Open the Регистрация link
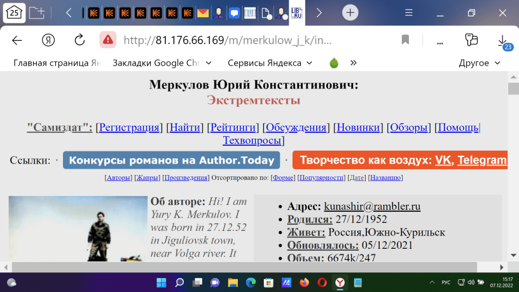Viewport: 519px width, 292px height. 128,127
